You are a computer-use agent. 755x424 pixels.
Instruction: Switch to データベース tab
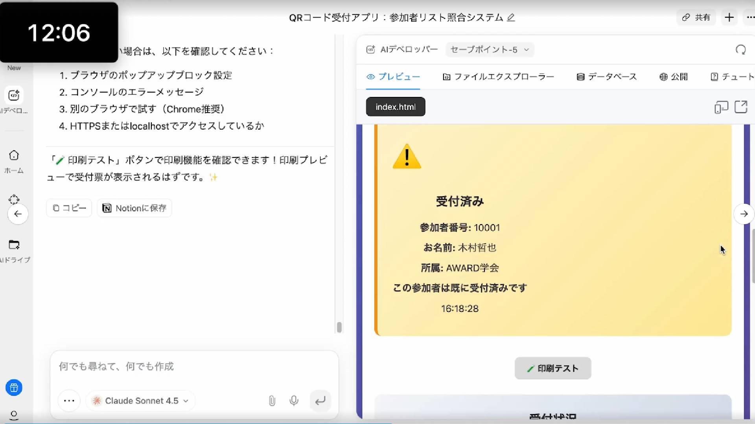pyautogui.click(x=606, y=77)
